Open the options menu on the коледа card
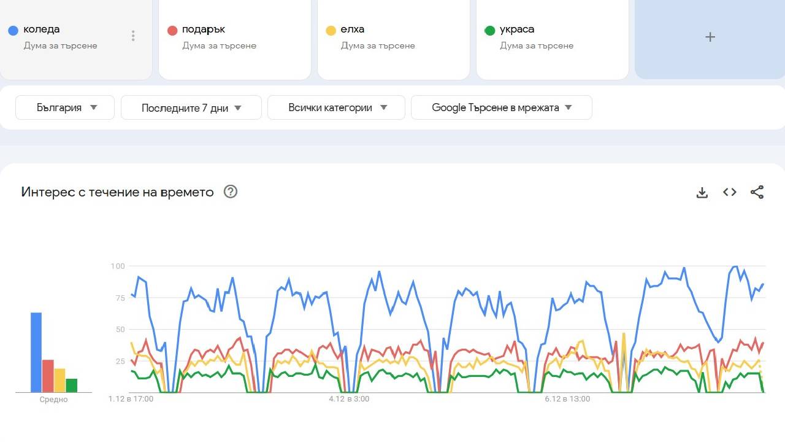The height and width of the screenshot is (442, 785). pos(133,36)
